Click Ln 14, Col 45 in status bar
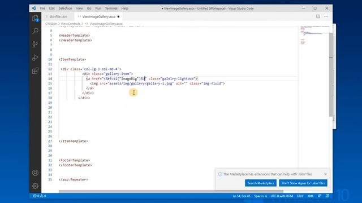The width and height of the screenshot is (362, 203). (242, 196)
